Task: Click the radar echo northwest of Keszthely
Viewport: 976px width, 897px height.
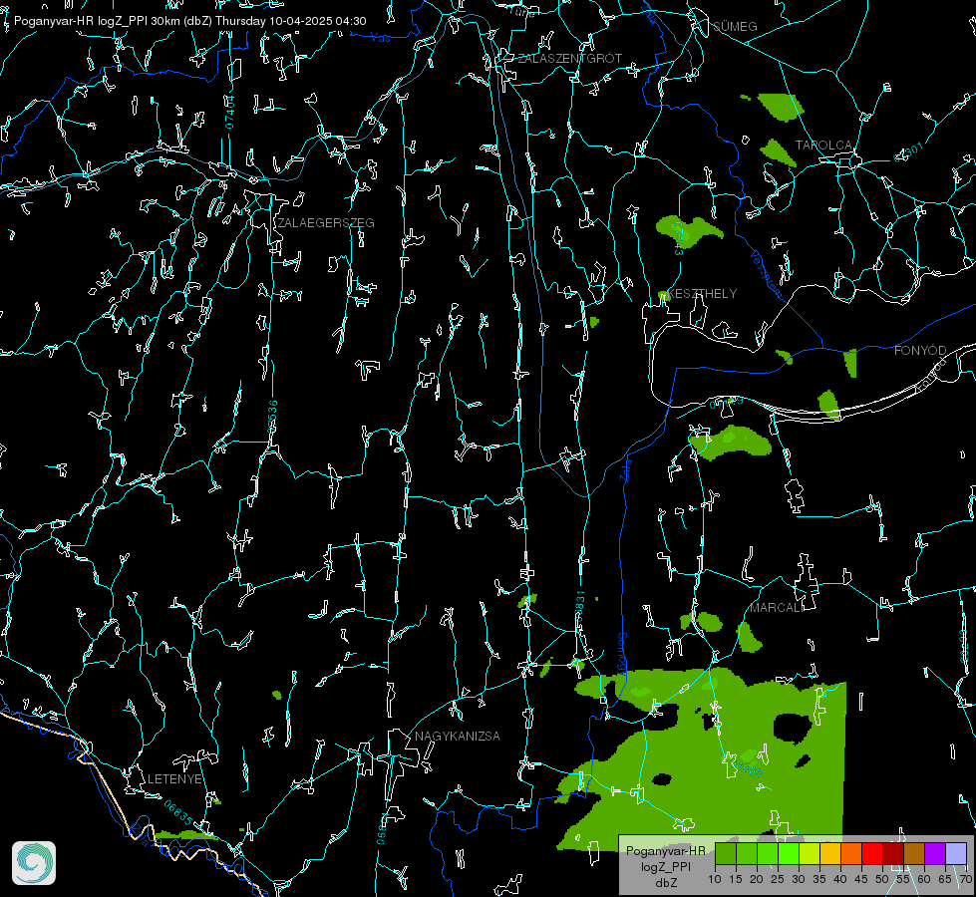Action: point(688,230)
